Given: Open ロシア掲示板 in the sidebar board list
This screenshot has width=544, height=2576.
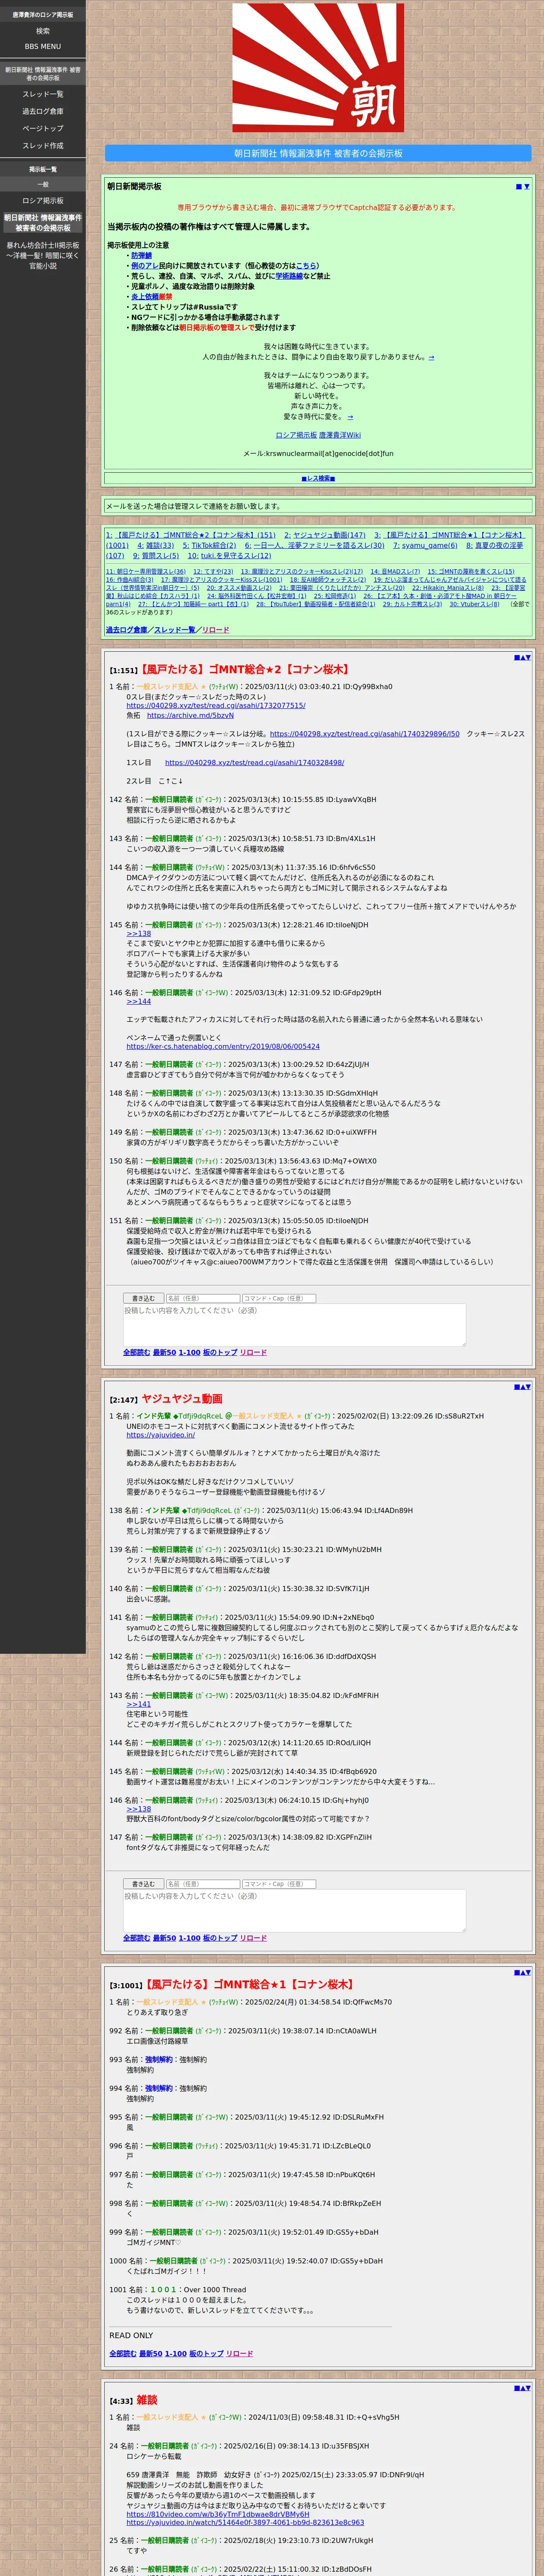Looking at the screenshot, I should (x=43, y=201).
